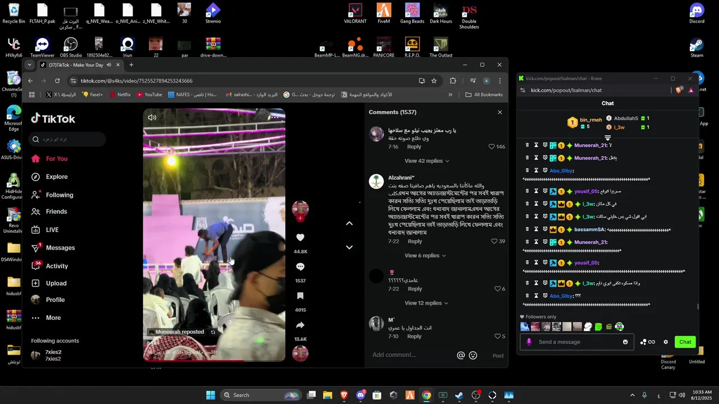719x404 pixels.
Task: Save the video with the bookmark icon
Action: pyautogui.click(x=300, y=296)
